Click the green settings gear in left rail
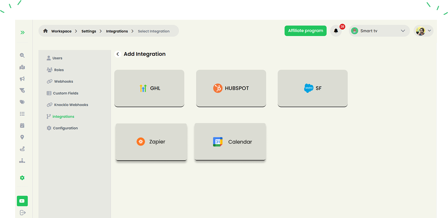This screenshot has width=448, height=218. coord(22,178)
